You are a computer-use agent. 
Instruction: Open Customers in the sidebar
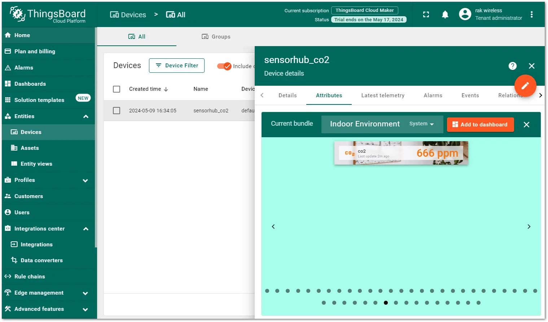48,196
